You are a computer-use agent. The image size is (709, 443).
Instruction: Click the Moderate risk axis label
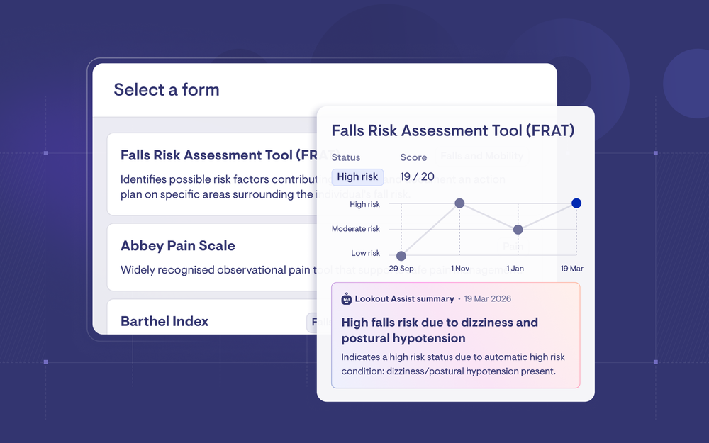tap(356, 229)
